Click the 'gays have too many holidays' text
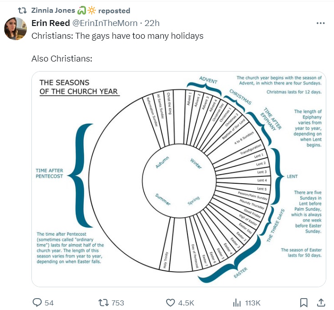Image resolution: width=334 pixels, height=310 pixels. pos(137,36)
